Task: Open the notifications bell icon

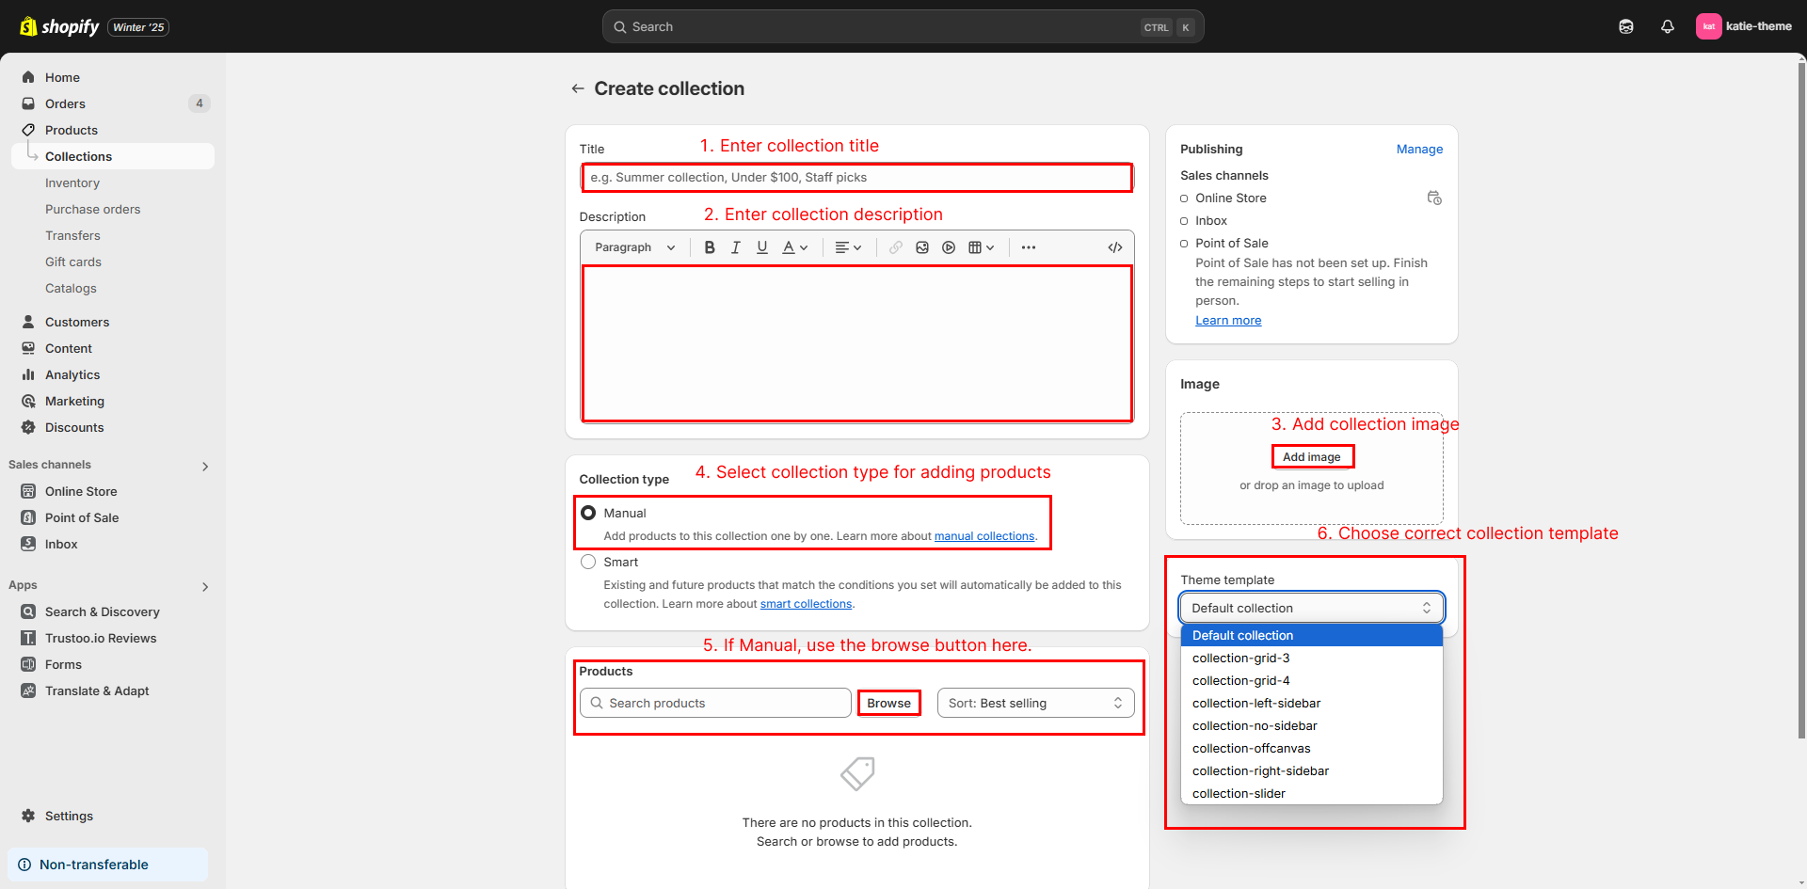Action: coord(1667,26)
